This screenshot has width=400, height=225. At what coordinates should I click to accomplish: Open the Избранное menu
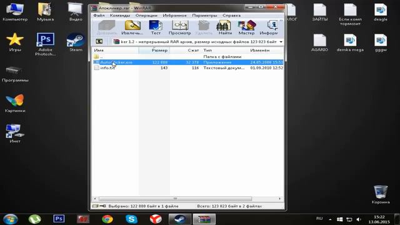pos(174,16)
